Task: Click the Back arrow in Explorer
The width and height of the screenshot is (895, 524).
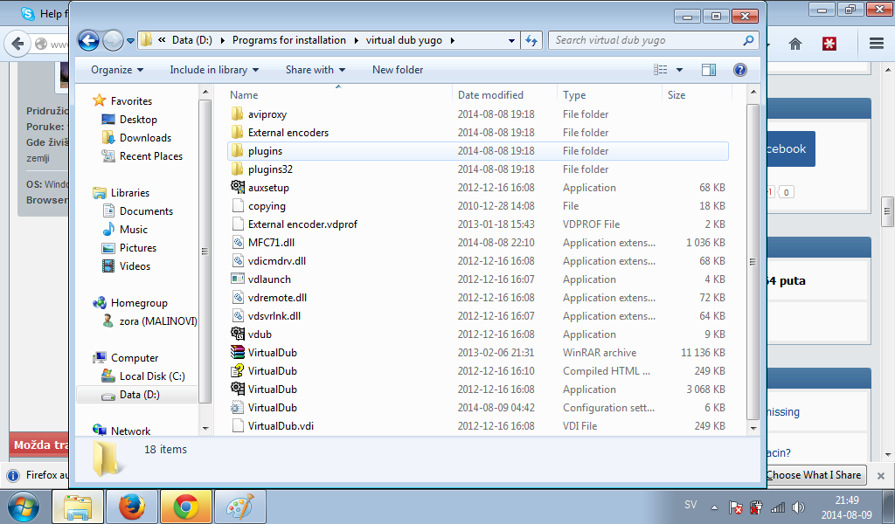Action: pyautogui.click(x=88, y=40)
